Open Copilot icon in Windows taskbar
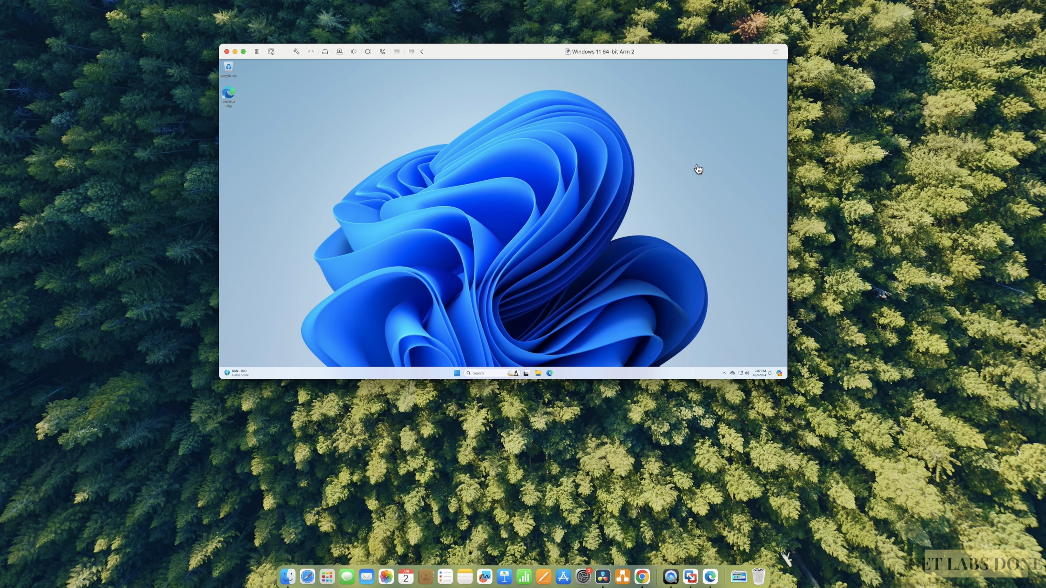 [x=779, y=373]
